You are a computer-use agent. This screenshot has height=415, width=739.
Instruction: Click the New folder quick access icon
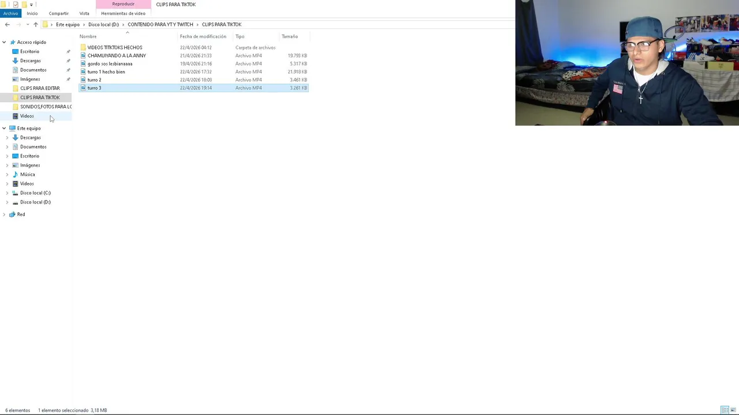tap(24, 4)
